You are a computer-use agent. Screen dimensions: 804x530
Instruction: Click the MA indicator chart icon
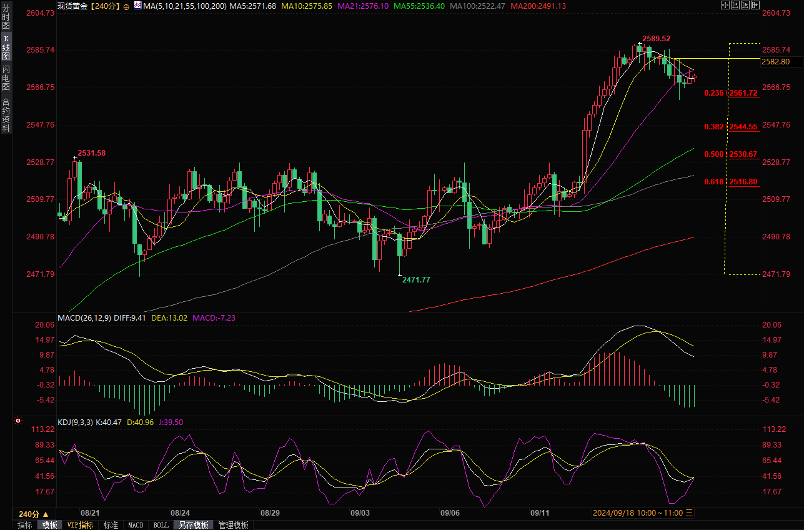click(x=137, y=6)
